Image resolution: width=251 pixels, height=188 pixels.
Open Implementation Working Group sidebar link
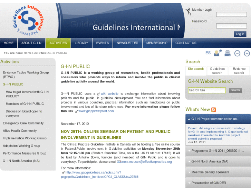(x=25, y=138)
